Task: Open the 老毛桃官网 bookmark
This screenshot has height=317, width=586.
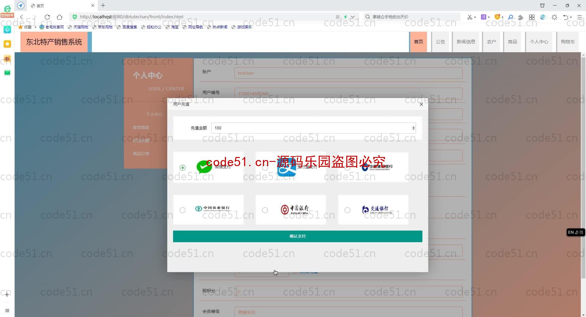Action: coord(52,27)
